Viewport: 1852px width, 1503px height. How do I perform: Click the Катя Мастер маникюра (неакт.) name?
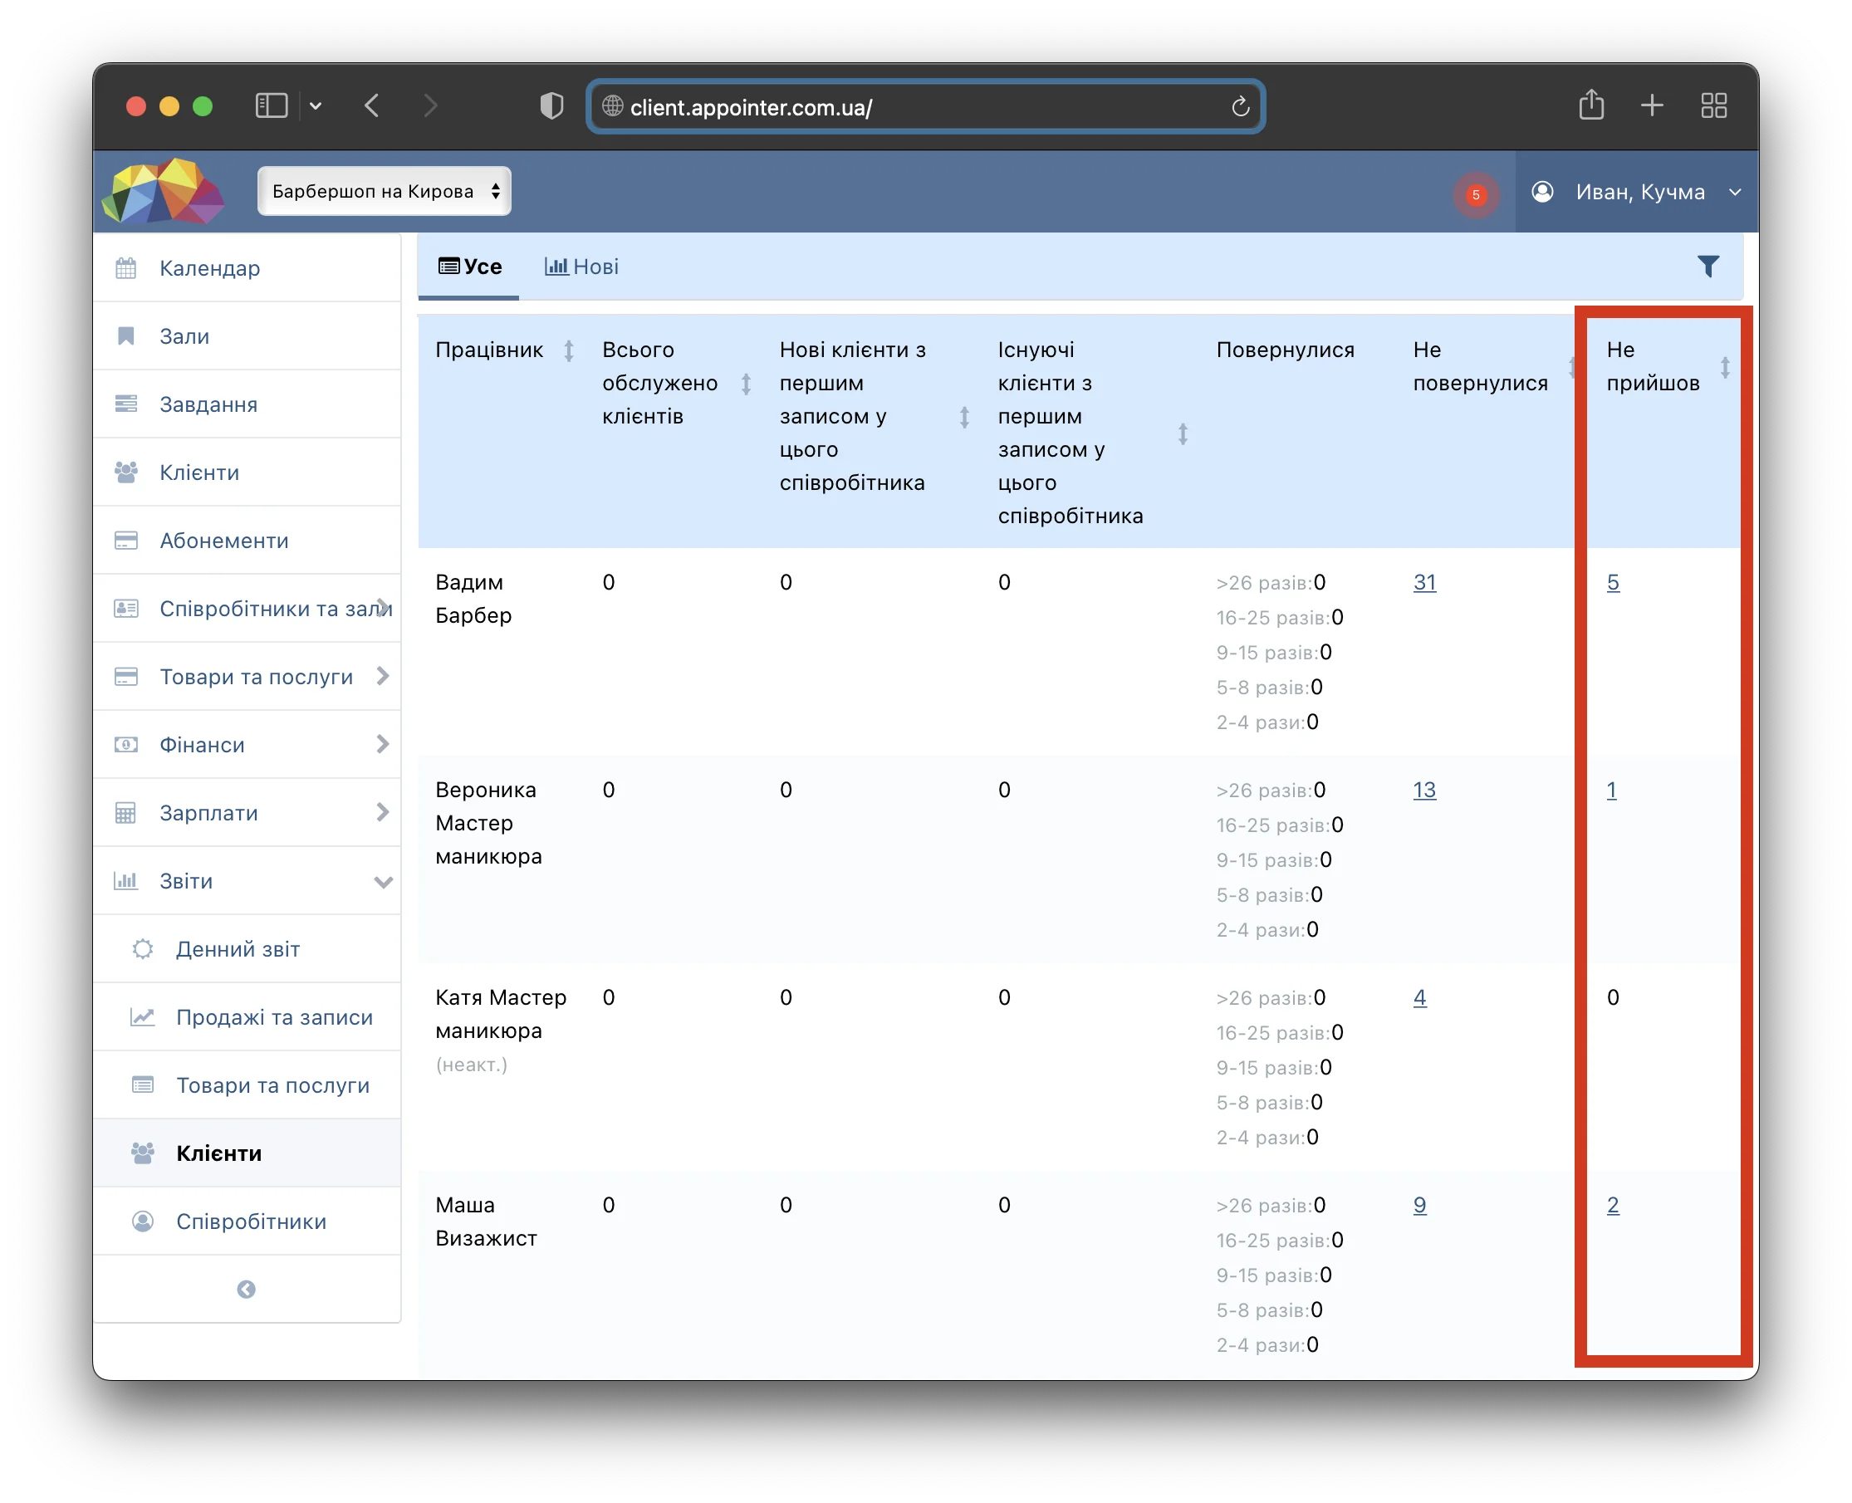click(501, 1031)
